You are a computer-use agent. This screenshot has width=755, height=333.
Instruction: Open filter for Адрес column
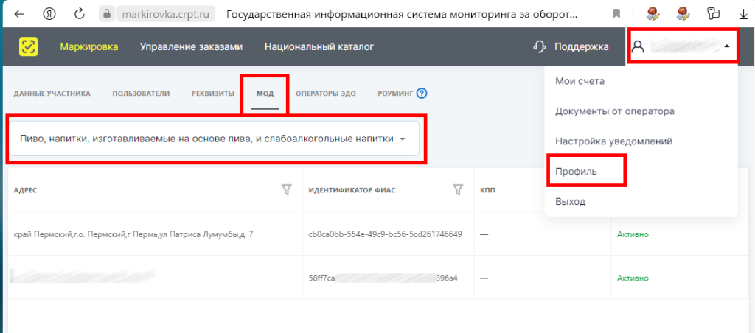287,190
